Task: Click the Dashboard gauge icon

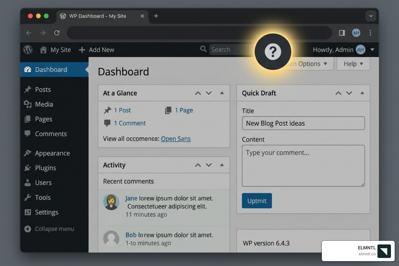Action: 28,69
